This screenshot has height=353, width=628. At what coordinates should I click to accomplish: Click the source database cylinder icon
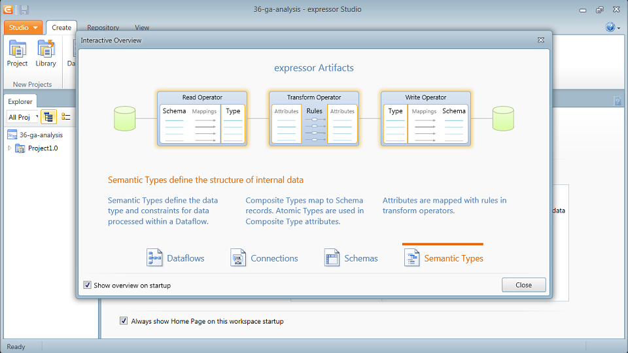(124, 118)
